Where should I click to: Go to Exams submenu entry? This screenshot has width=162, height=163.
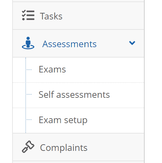(52, 69)
